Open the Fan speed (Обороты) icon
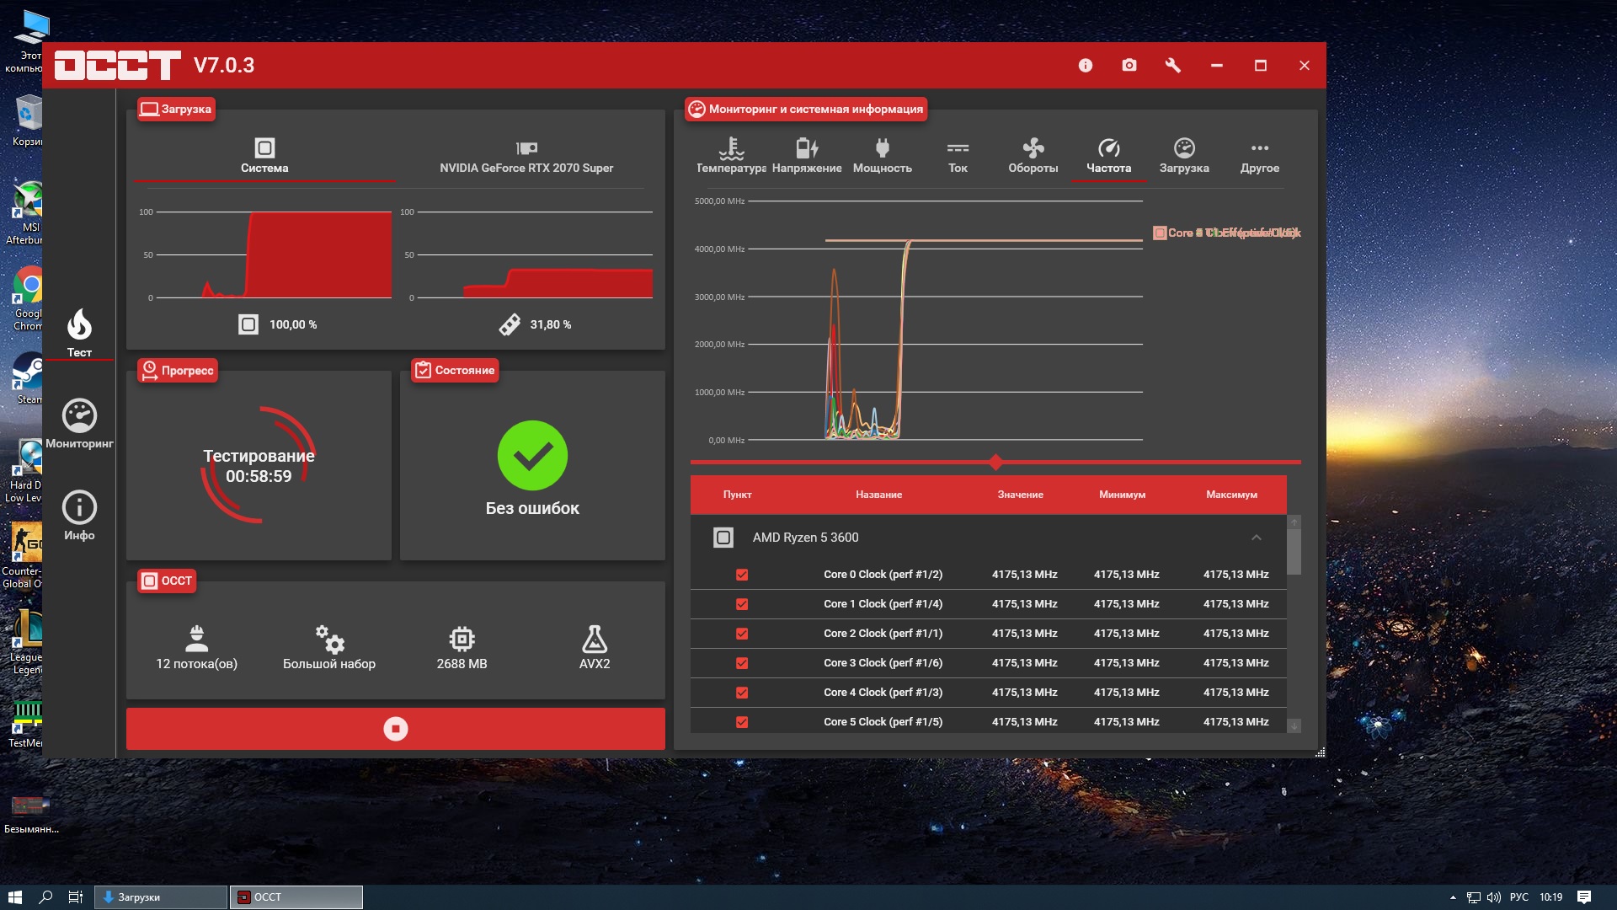Image resolution: width=1617 pixels, height=910 pixels. click(x=1033, y=149)
